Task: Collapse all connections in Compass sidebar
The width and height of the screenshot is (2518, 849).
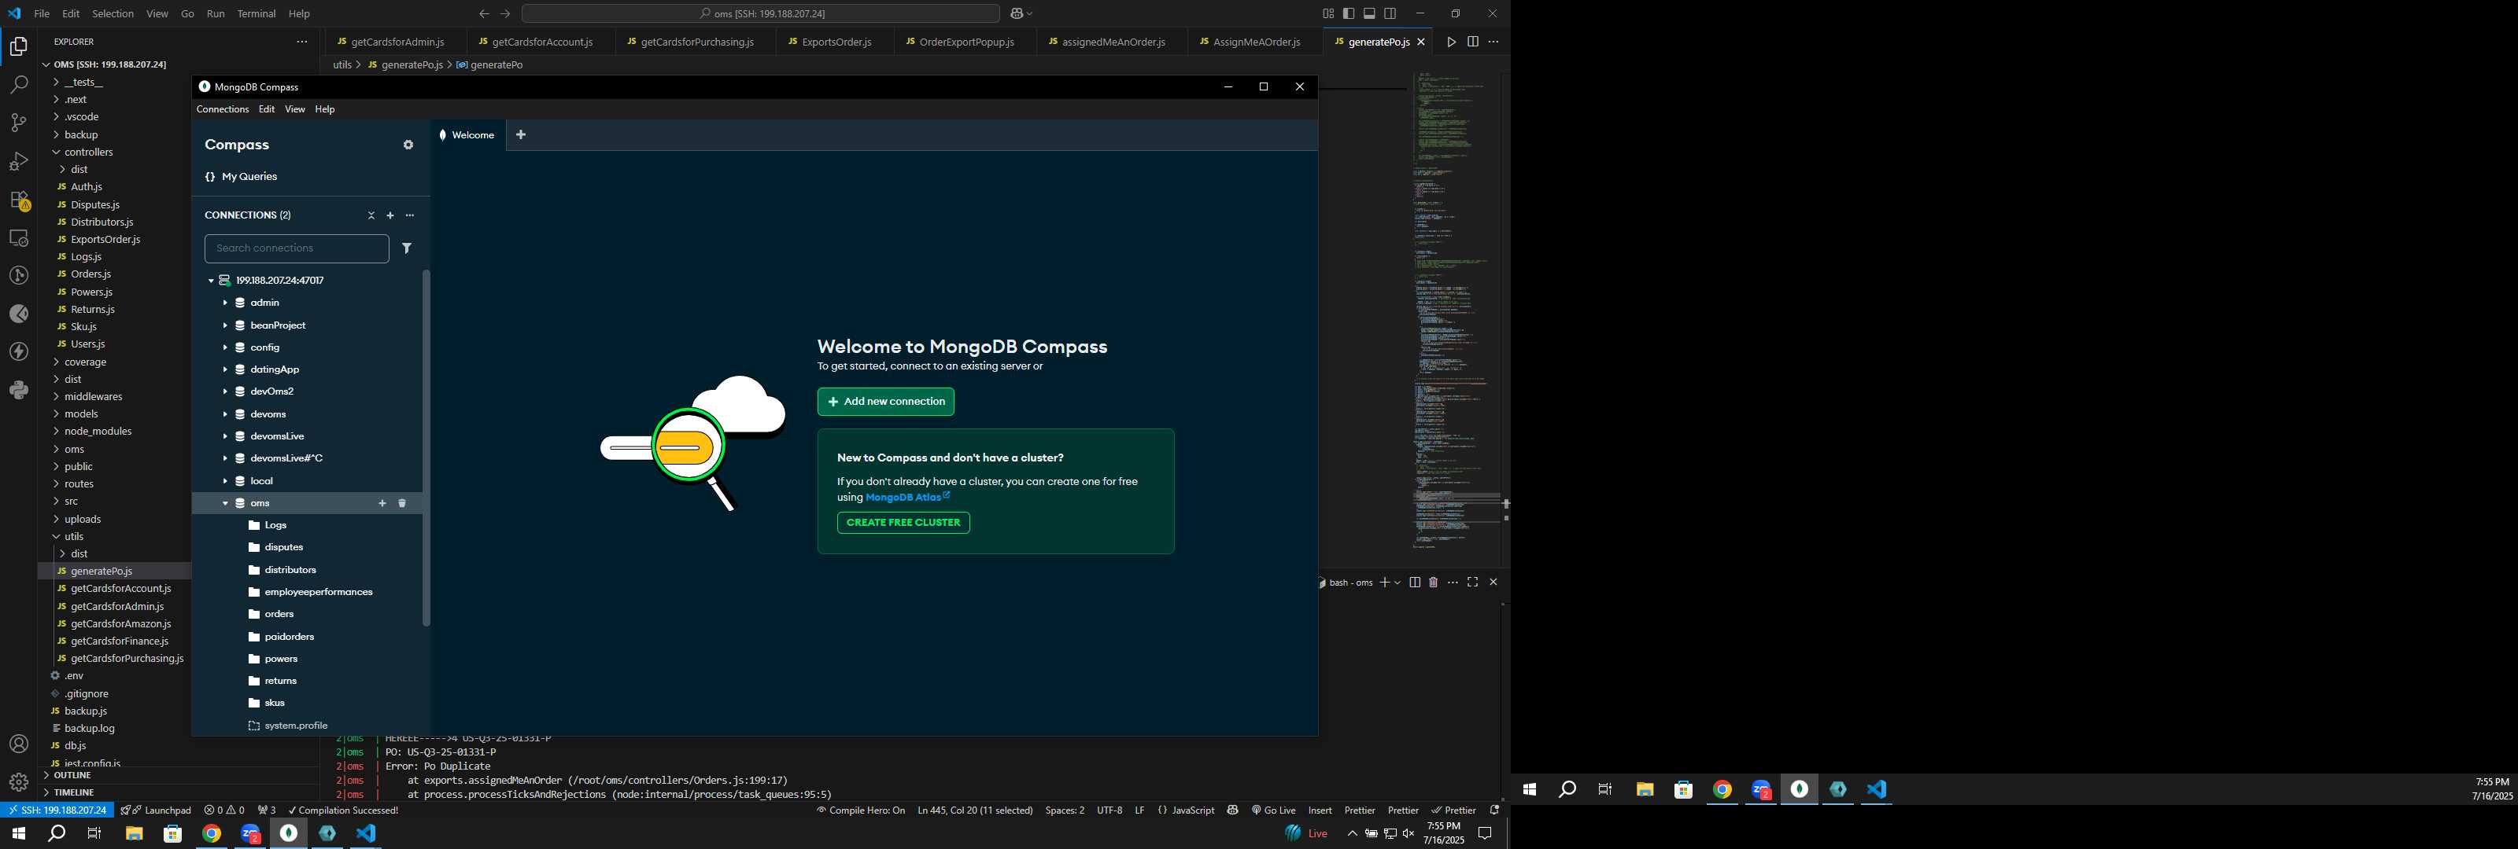Action: (x=371, y=215)
